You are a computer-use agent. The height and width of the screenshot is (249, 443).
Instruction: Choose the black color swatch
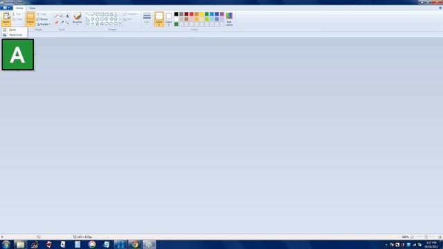click(x=177, y=14)
